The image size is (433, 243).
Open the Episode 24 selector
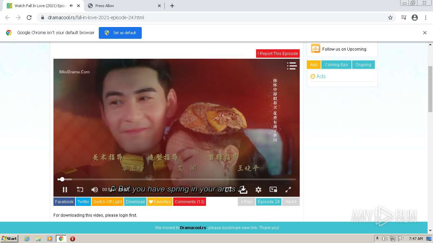[x=269, y=202]
